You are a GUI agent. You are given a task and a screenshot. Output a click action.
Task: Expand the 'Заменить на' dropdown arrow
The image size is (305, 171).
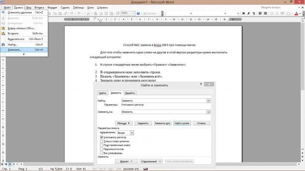pos(208,112)
